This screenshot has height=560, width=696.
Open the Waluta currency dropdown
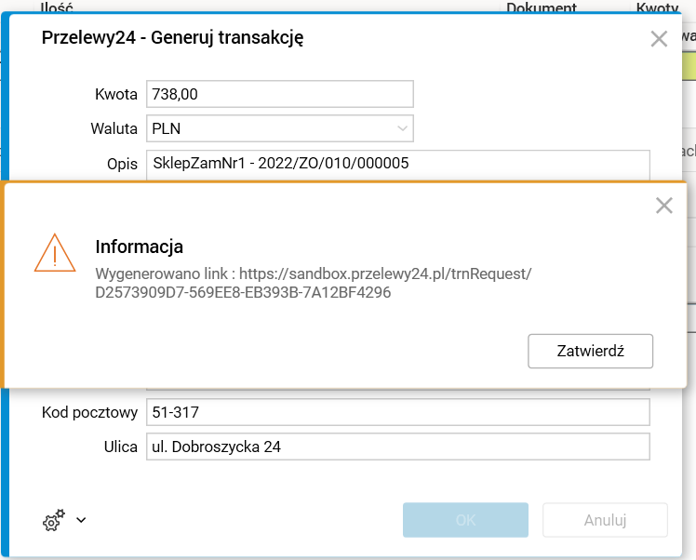click(x=402, y=128)
